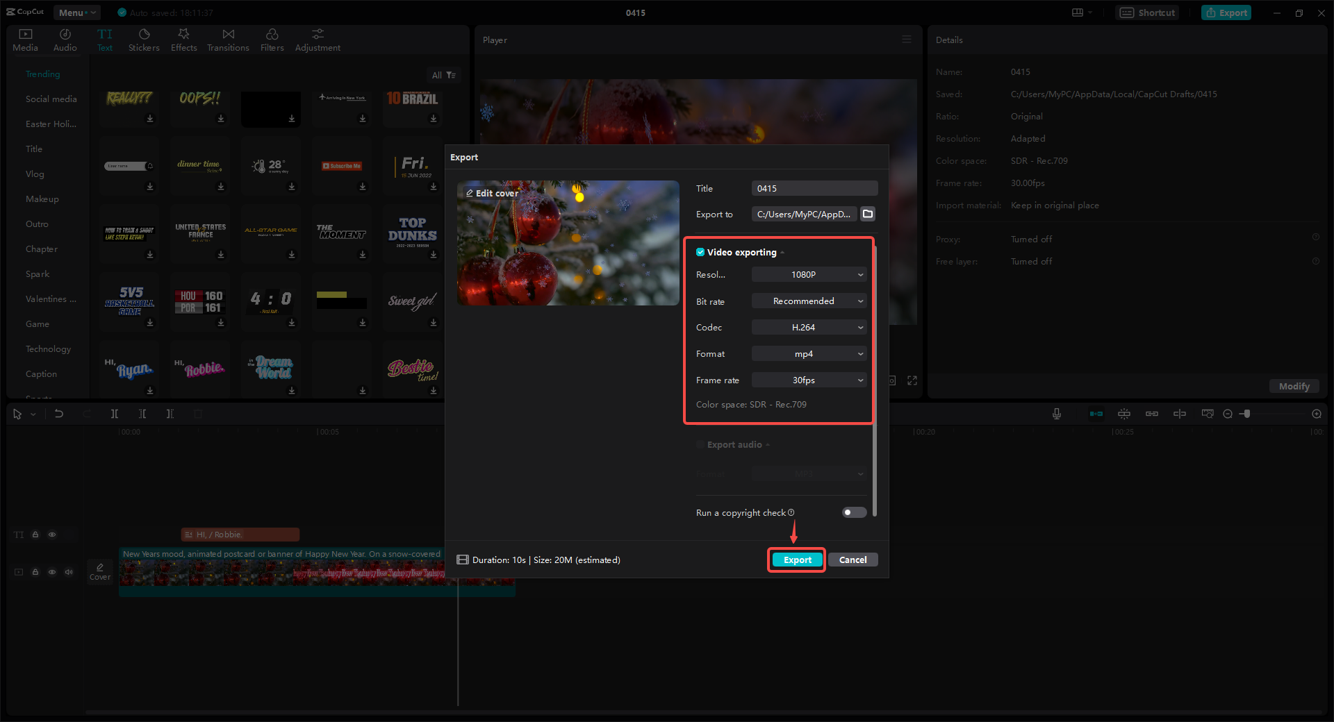Hide the text track with eye toggle

tap(52, 535)
